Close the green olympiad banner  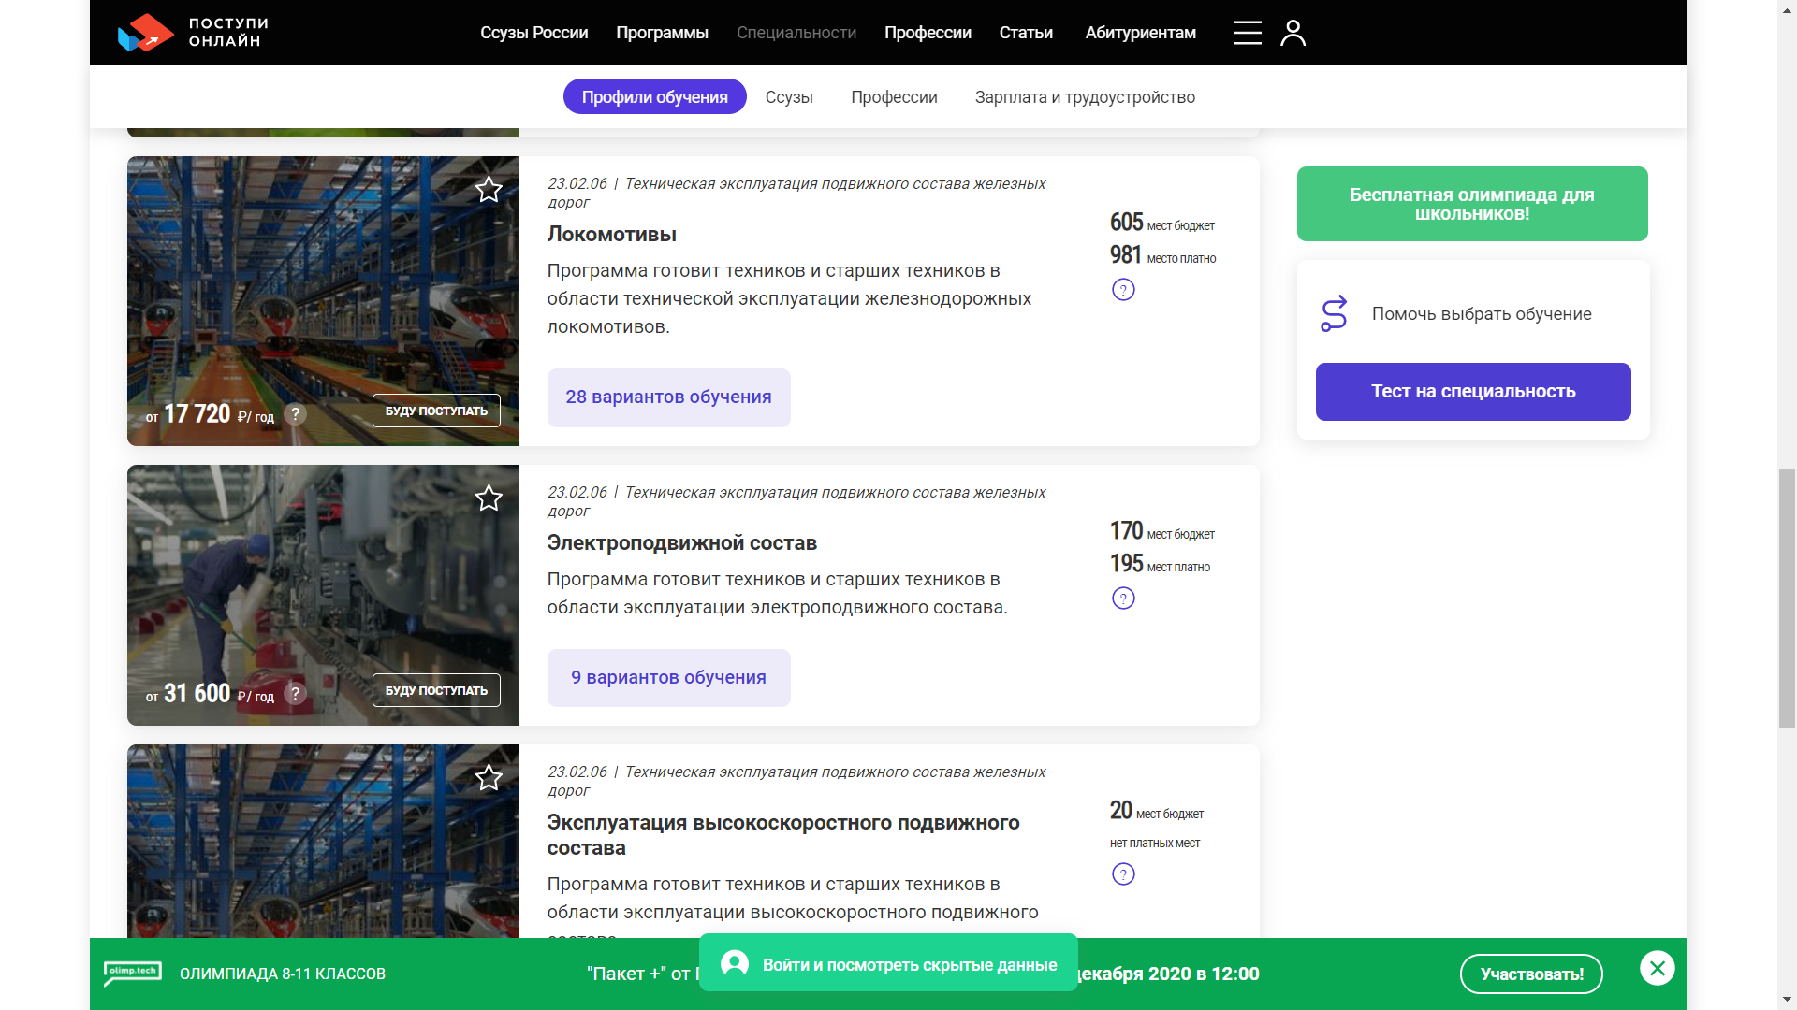(1657, 968)
